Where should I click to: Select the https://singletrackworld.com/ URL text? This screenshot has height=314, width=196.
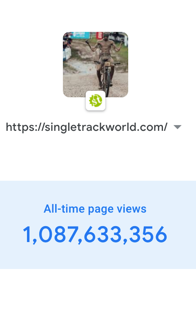(x=87, y=127)
